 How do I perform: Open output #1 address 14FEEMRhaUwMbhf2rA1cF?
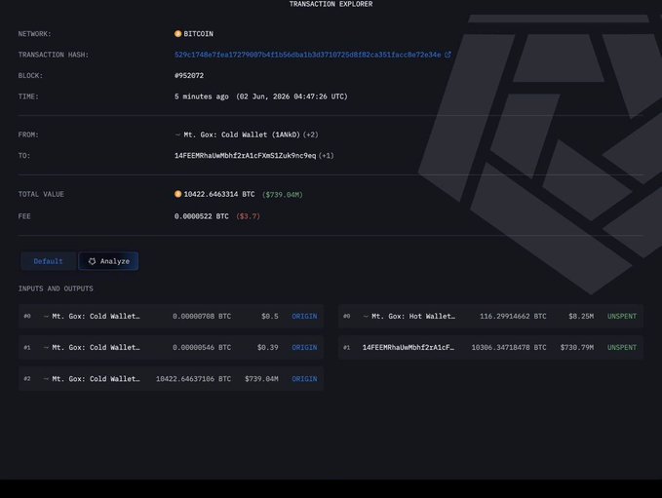tap(409, 347)
